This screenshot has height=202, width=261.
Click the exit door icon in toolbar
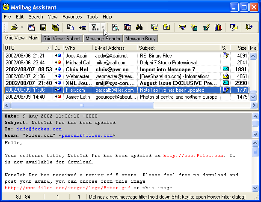click(249, 27)
